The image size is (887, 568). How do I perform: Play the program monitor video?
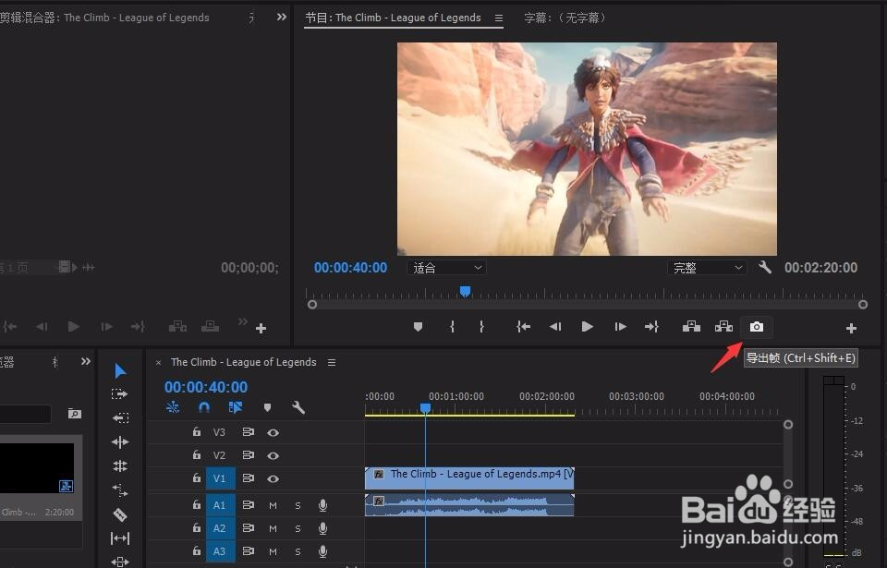[588, 327]
